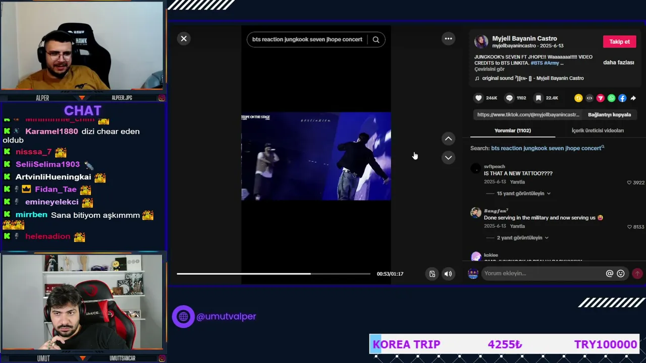Image resolution: width=646 pixels, height=363 pixels.
Task: Click the svftpeach commenter username
Action: coord(495,166)
